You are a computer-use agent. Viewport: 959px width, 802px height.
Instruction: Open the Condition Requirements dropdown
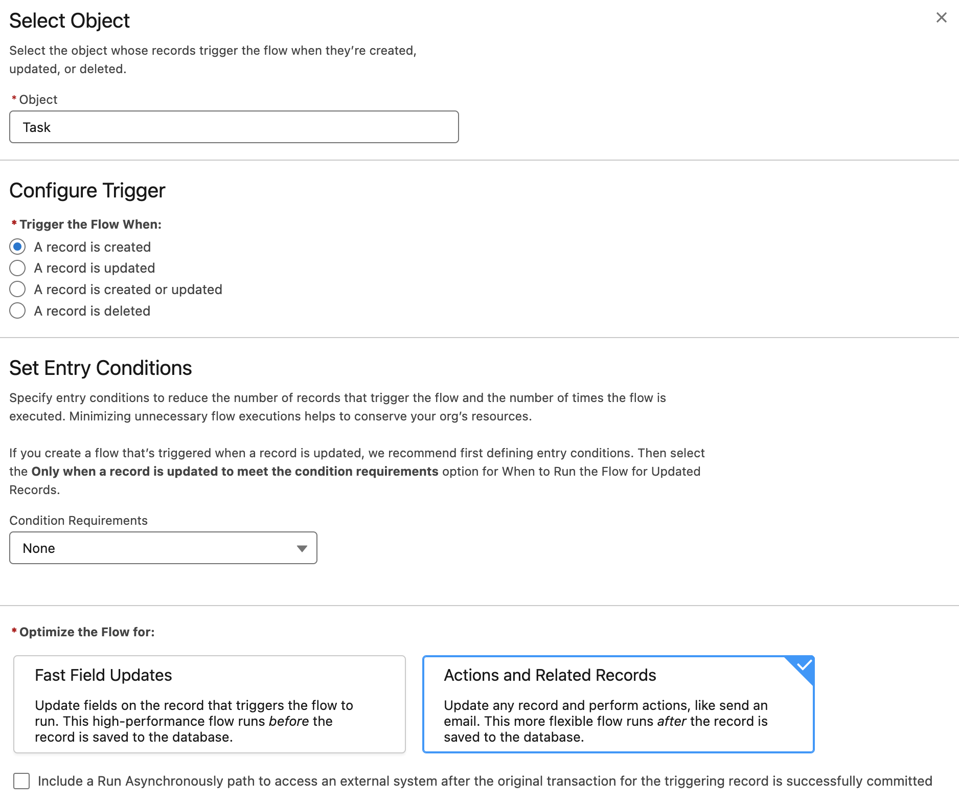coord(163,548)
